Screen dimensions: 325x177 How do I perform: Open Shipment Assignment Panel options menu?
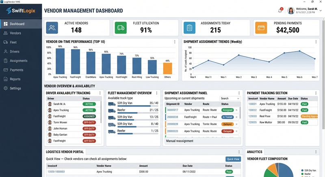coord(239,93)
